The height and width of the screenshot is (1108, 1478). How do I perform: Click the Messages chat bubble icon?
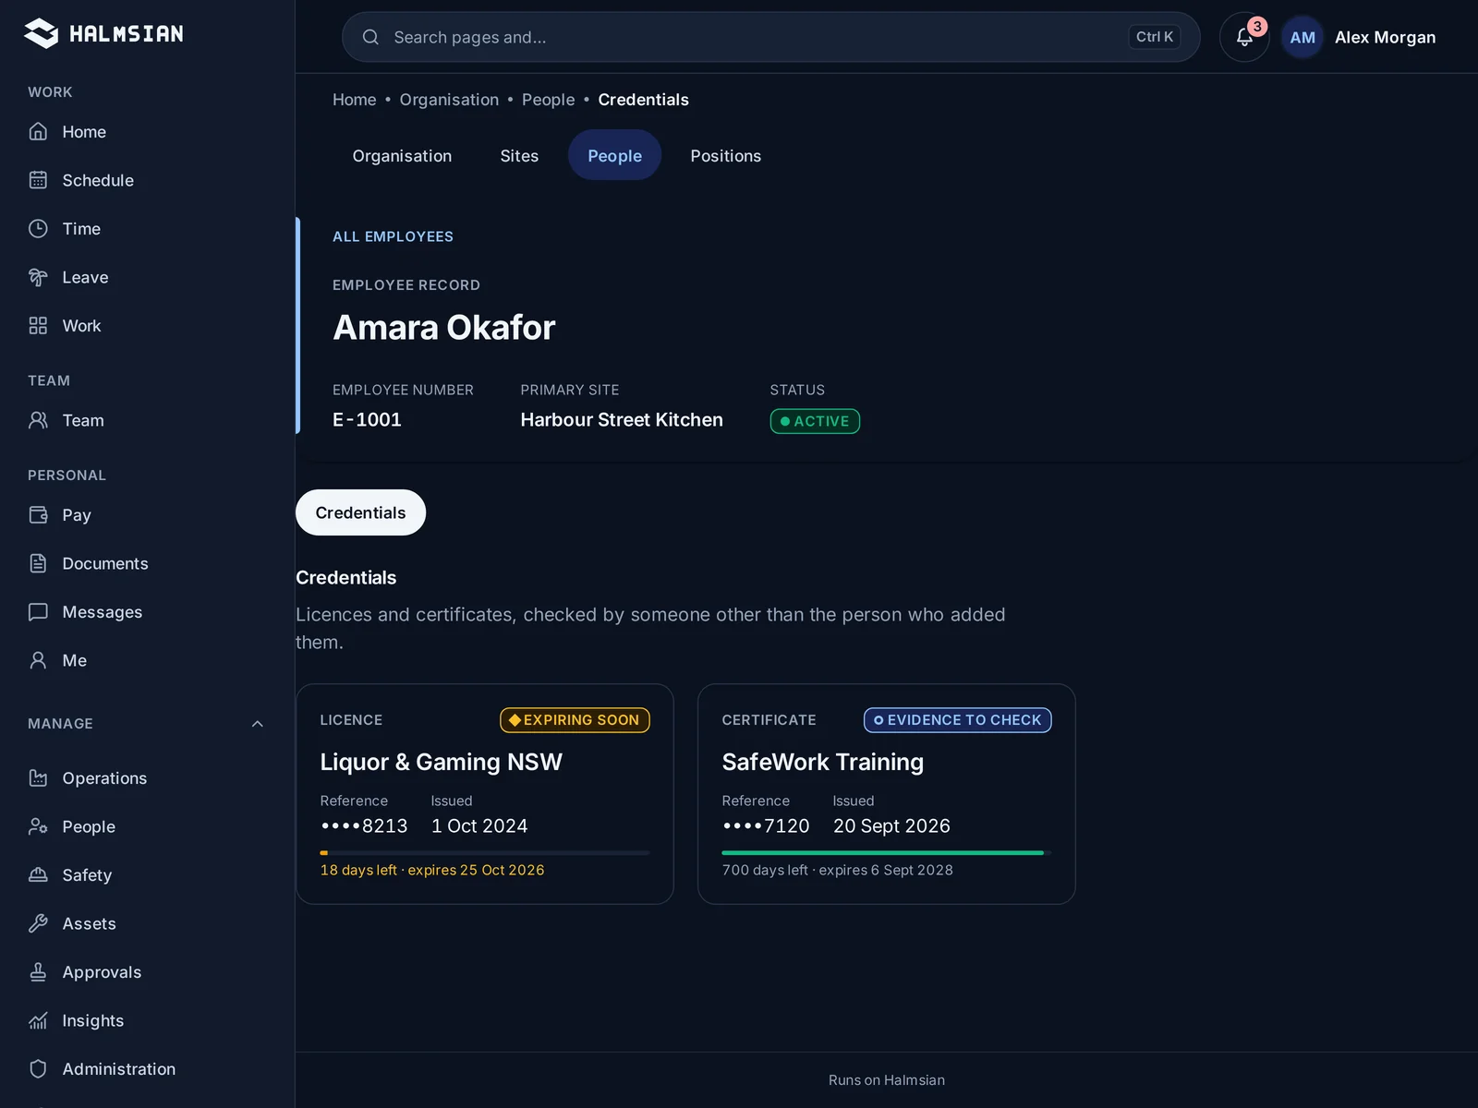tap(38, 612)
